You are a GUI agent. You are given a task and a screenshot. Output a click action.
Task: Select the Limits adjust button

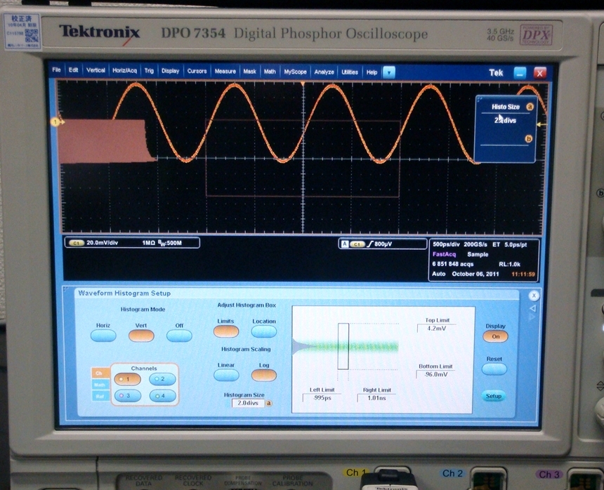[226, 331]
